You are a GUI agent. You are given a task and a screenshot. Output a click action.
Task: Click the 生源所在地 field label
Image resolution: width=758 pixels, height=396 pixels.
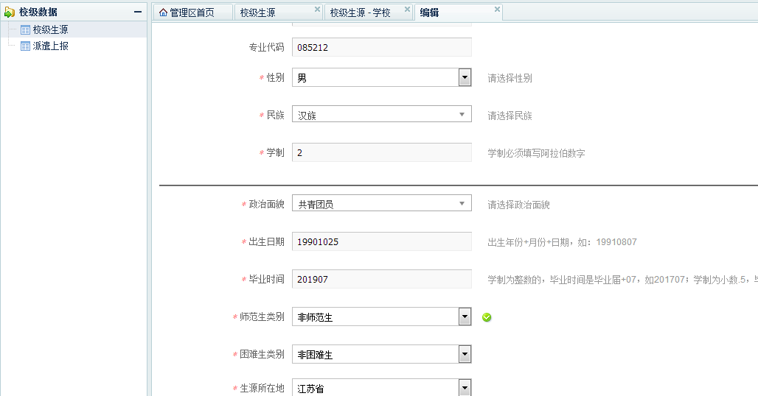[262, 388]
